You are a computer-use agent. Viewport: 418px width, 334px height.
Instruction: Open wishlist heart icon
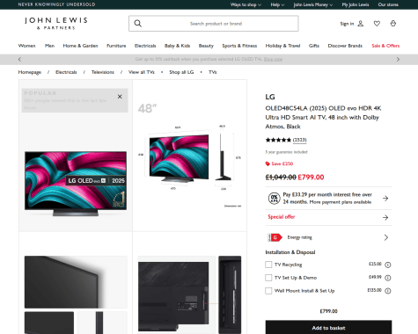(377, 24)
